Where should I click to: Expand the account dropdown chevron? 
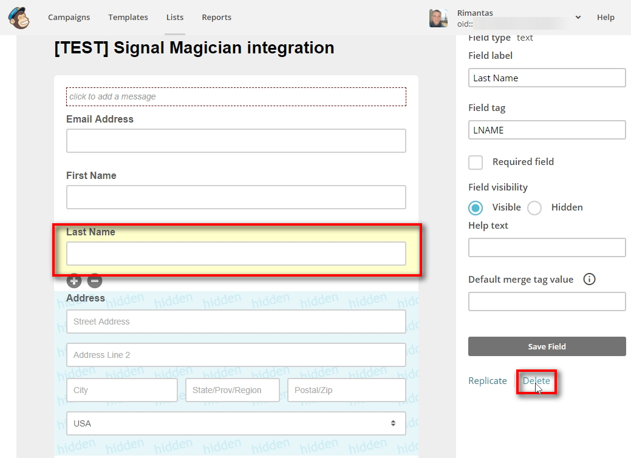(x=578, y=18)
